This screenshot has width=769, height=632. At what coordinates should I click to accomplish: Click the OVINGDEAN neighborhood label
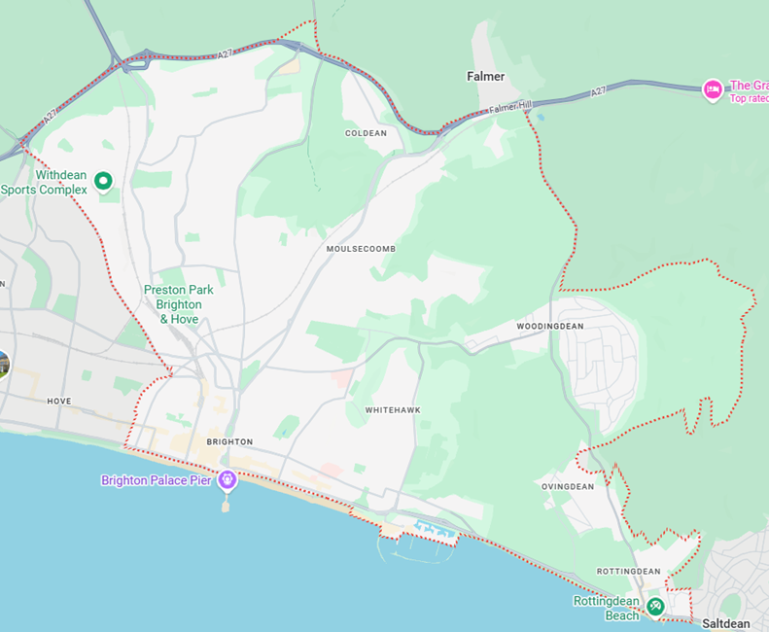coord(568,487)
